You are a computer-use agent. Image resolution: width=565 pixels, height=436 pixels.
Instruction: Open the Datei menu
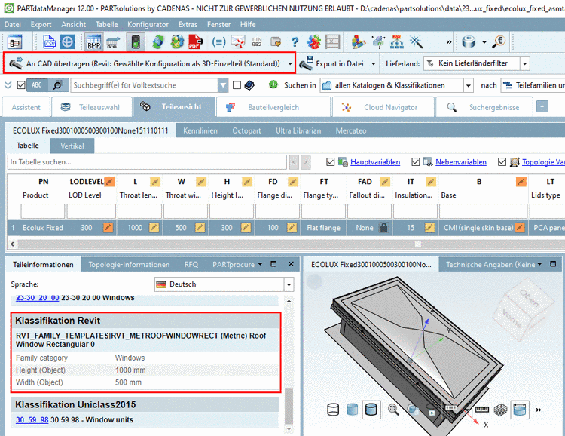point(13,25)
